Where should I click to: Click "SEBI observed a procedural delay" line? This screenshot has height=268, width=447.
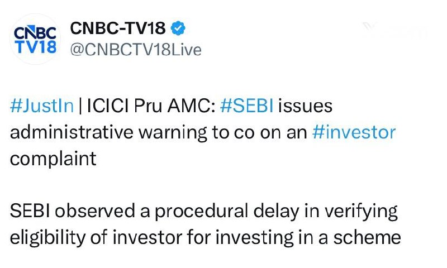coord(155,211)
